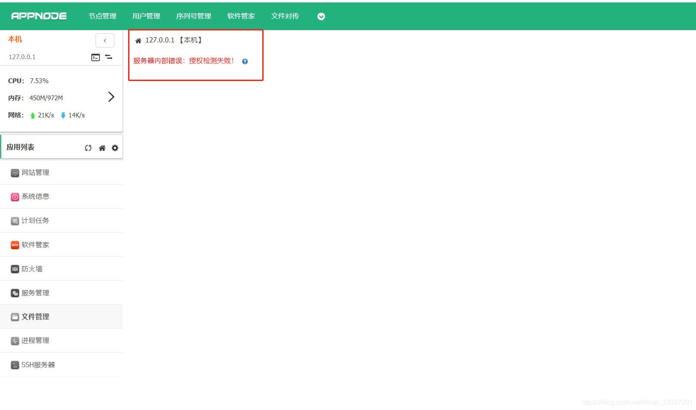Open 服务管理 in the sidebar
This screenshot has width=696, height=410.
tap(62, 293)
